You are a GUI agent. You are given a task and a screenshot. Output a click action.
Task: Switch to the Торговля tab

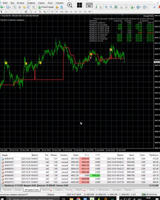(7, 190)
